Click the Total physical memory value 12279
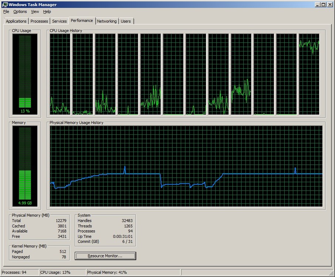The height and width of the screenshot is (277, 335). 61,220
